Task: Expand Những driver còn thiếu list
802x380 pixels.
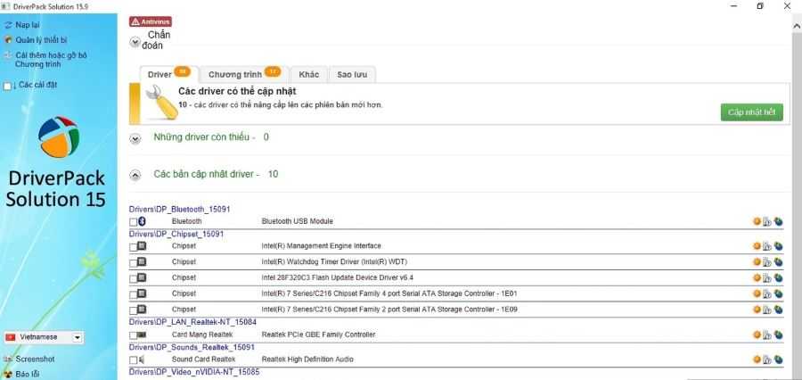Action: (x=135, y=138)
